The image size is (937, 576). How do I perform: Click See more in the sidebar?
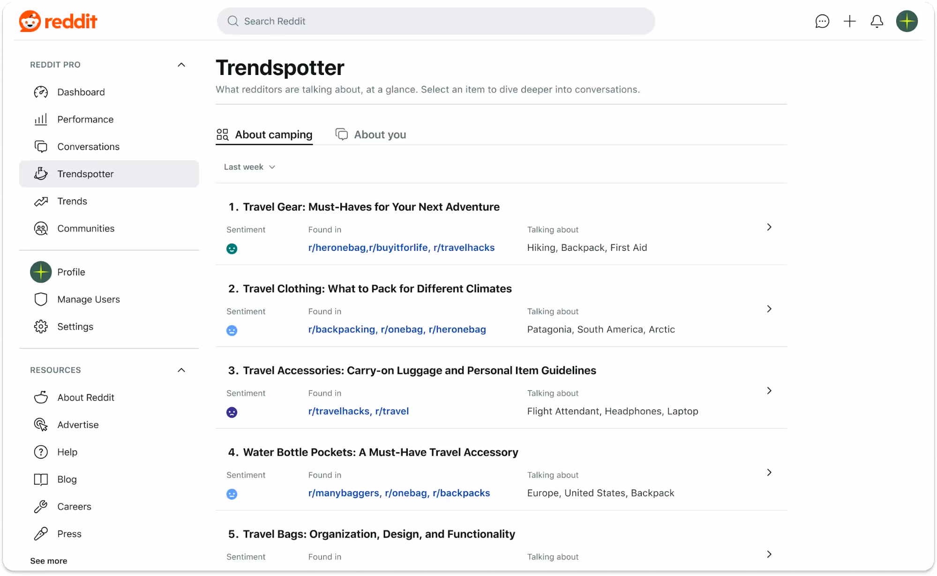point(48,561)
